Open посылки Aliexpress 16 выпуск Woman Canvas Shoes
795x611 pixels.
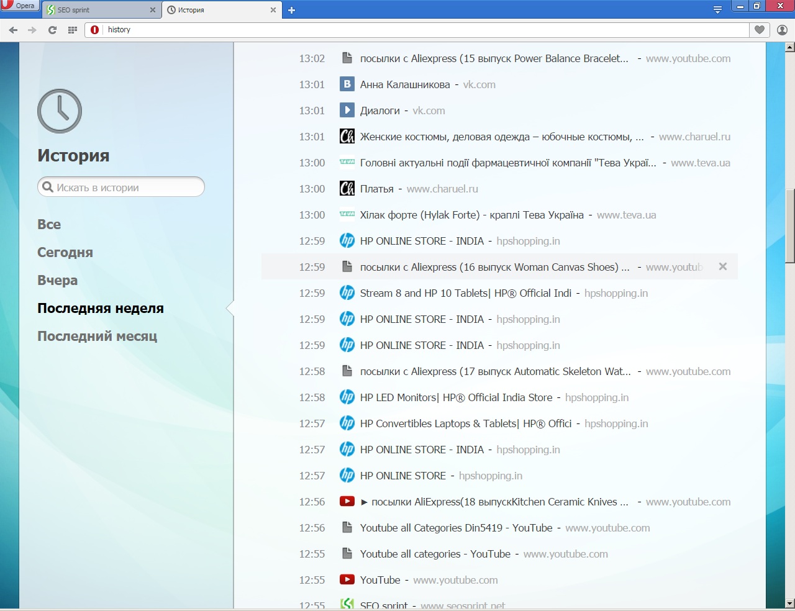click(494, 267)
